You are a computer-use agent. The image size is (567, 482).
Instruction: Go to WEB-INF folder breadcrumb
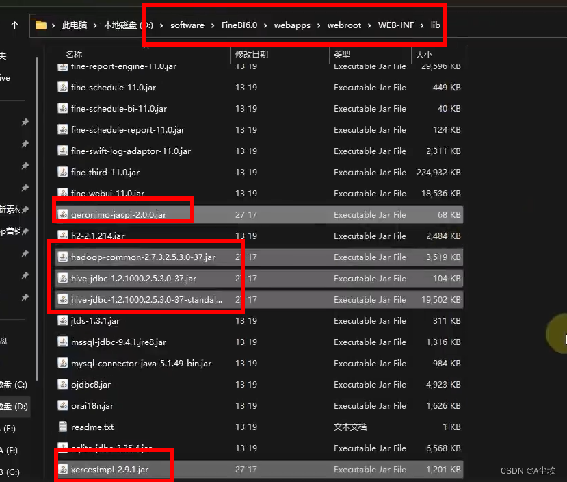(396, 25)
